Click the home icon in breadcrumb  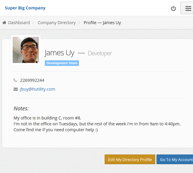click(4, 23)
